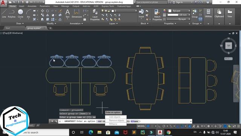
Task: Click the TOP face of the ViewCube
Action: (x=229, y=46)
